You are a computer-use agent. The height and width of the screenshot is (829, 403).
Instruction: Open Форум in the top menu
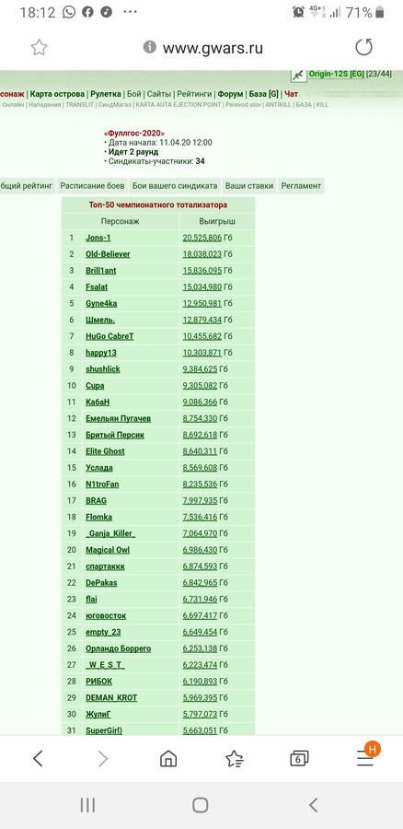(230, 94)
